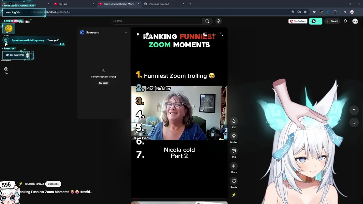
Task: Open Chrome's media controls icon
Action: coord(345,12)
